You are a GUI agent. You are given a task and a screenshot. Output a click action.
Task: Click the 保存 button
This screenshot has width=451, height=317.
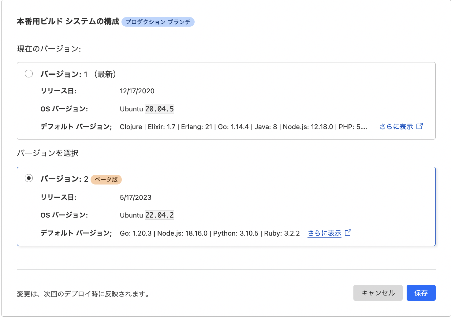pos(421,293)
